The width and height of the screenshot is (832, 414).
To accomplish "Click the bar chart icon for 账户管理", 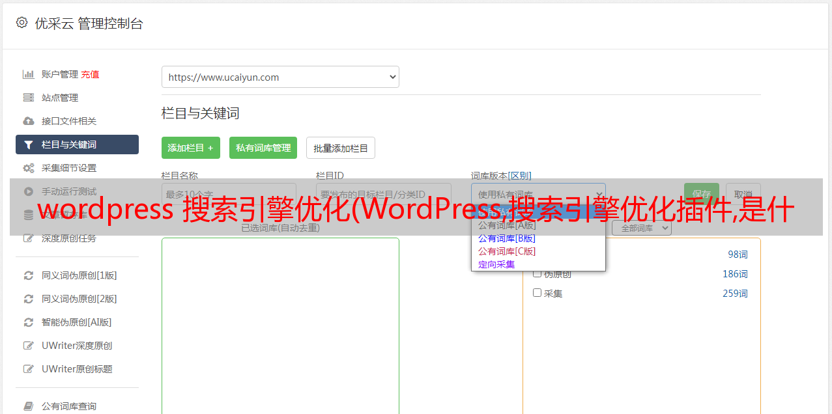I will pyautogui.click(x=28, y=74).
